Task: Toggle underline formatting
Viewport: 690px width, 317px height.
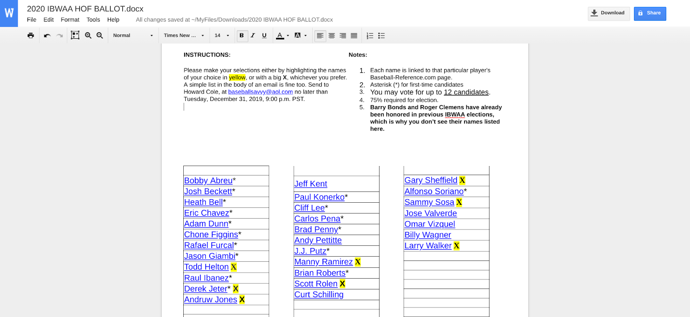Action: (264, 35)
